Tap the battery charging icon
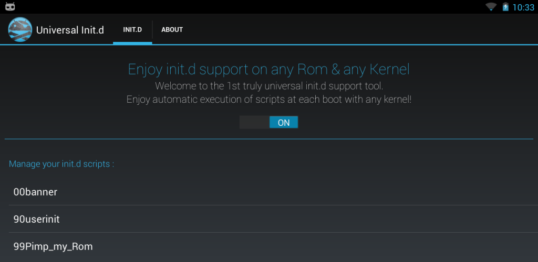 505,7
